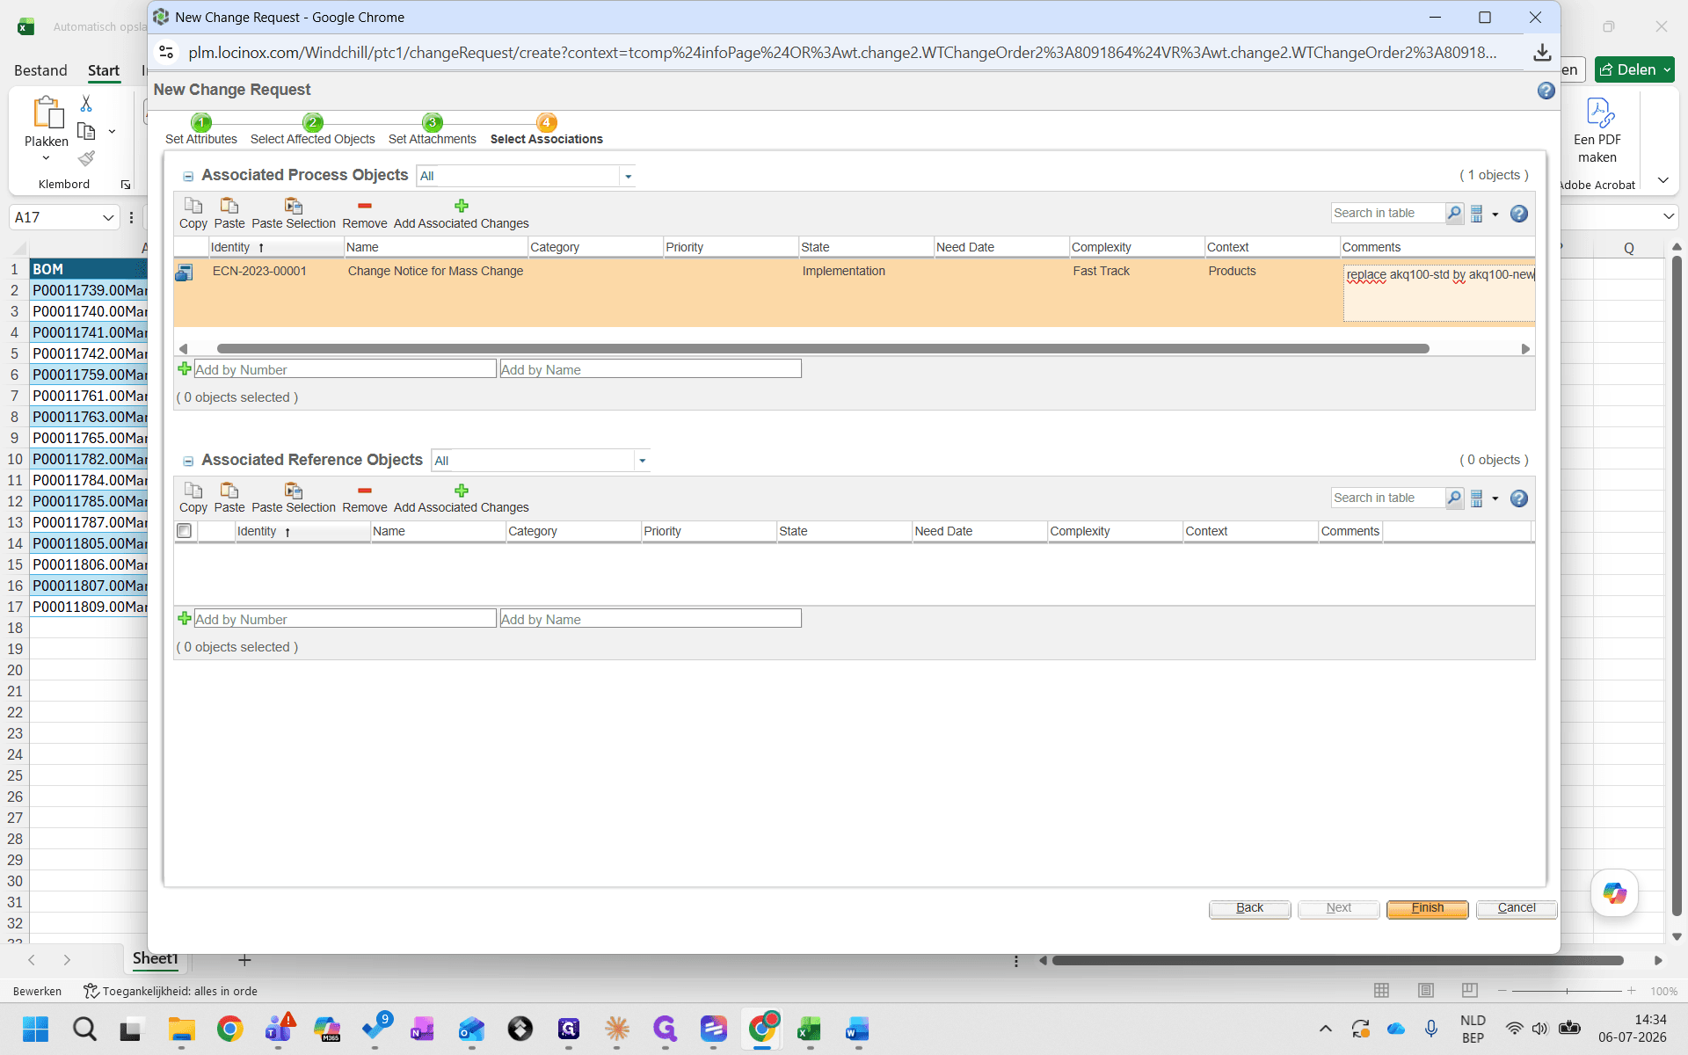Image resolution: width=1688 pixels, height=1055 pixels.
Task: Click horizontal scrollbar of Process Objects table
Action: pos(823,349)
